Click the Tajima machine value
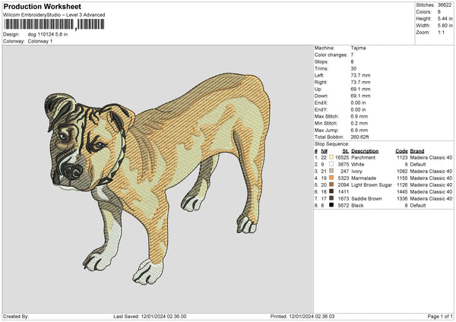 (358, 47)
